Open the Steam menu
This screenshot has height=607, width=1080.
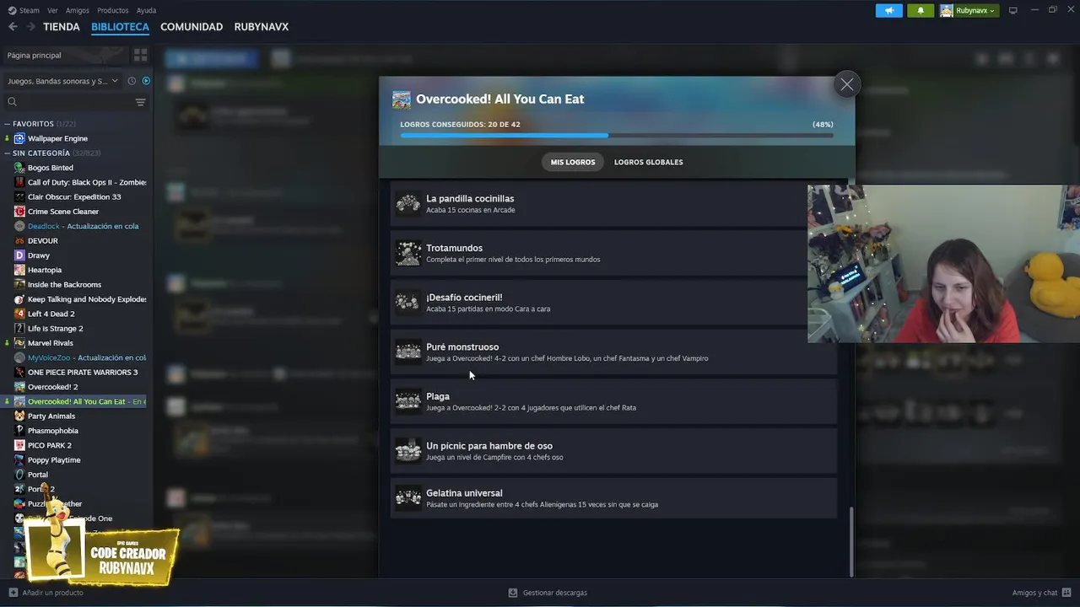point(24,10)
